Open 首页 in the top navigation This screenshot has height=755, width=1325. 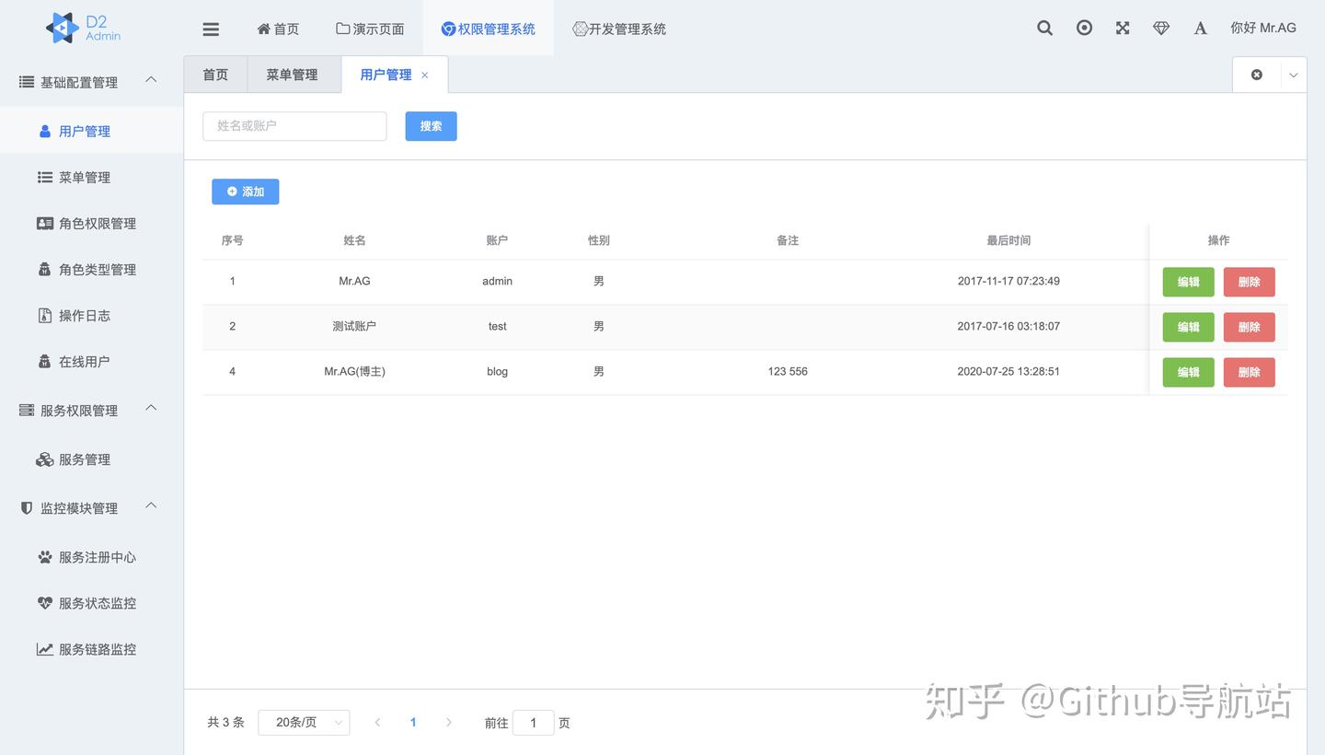click(277, 29)
